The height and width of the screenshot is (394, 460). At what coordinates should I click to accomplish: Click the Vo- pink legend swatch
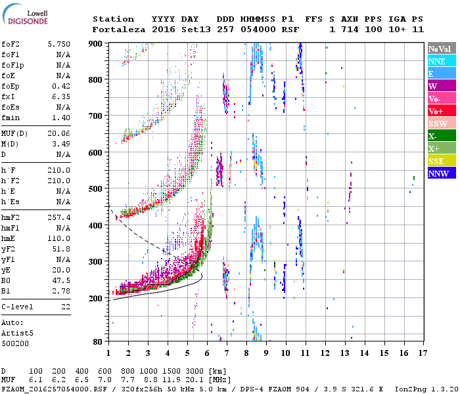442,98
